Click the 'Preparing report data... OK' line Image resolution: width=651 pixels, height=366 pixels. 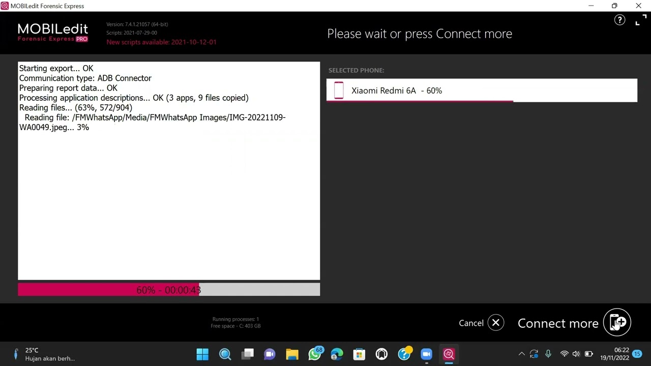(68, 88)
